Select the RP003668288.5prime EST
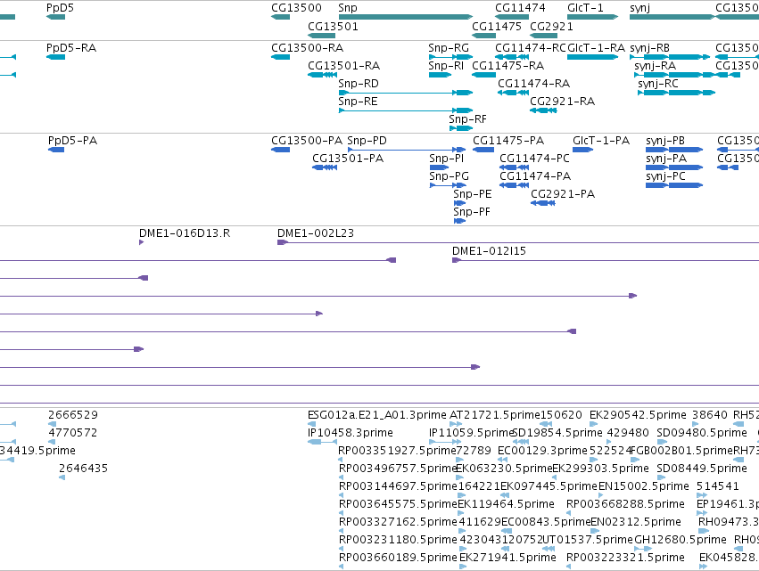This screenshot has width=759, height=571. pos(569,513)
